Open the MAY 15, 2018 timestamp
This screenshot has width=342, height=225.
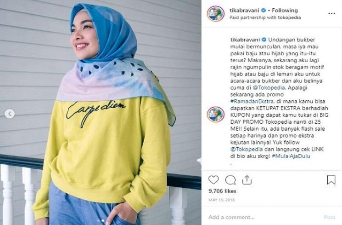[x=222, y=200]
